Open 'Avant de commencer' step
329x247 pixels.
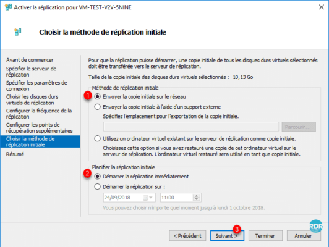coord(30,60)
